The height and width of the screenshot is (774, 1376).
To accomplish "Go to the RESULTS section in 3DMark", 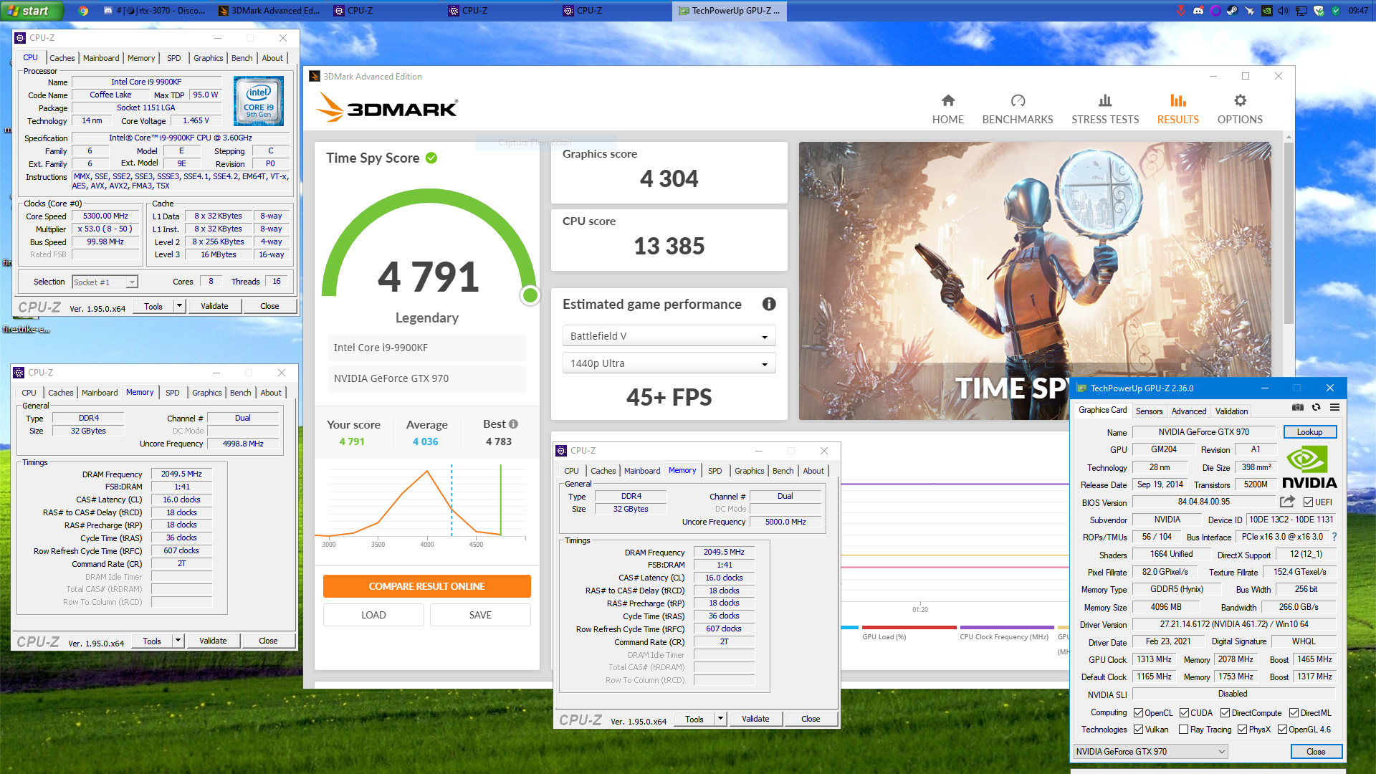I will coord(1177,109).
